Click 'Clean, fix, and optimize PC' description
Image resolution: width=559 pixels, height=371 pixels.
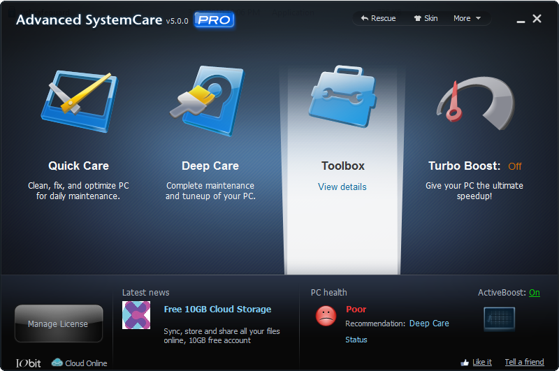(x=78, y=191)
